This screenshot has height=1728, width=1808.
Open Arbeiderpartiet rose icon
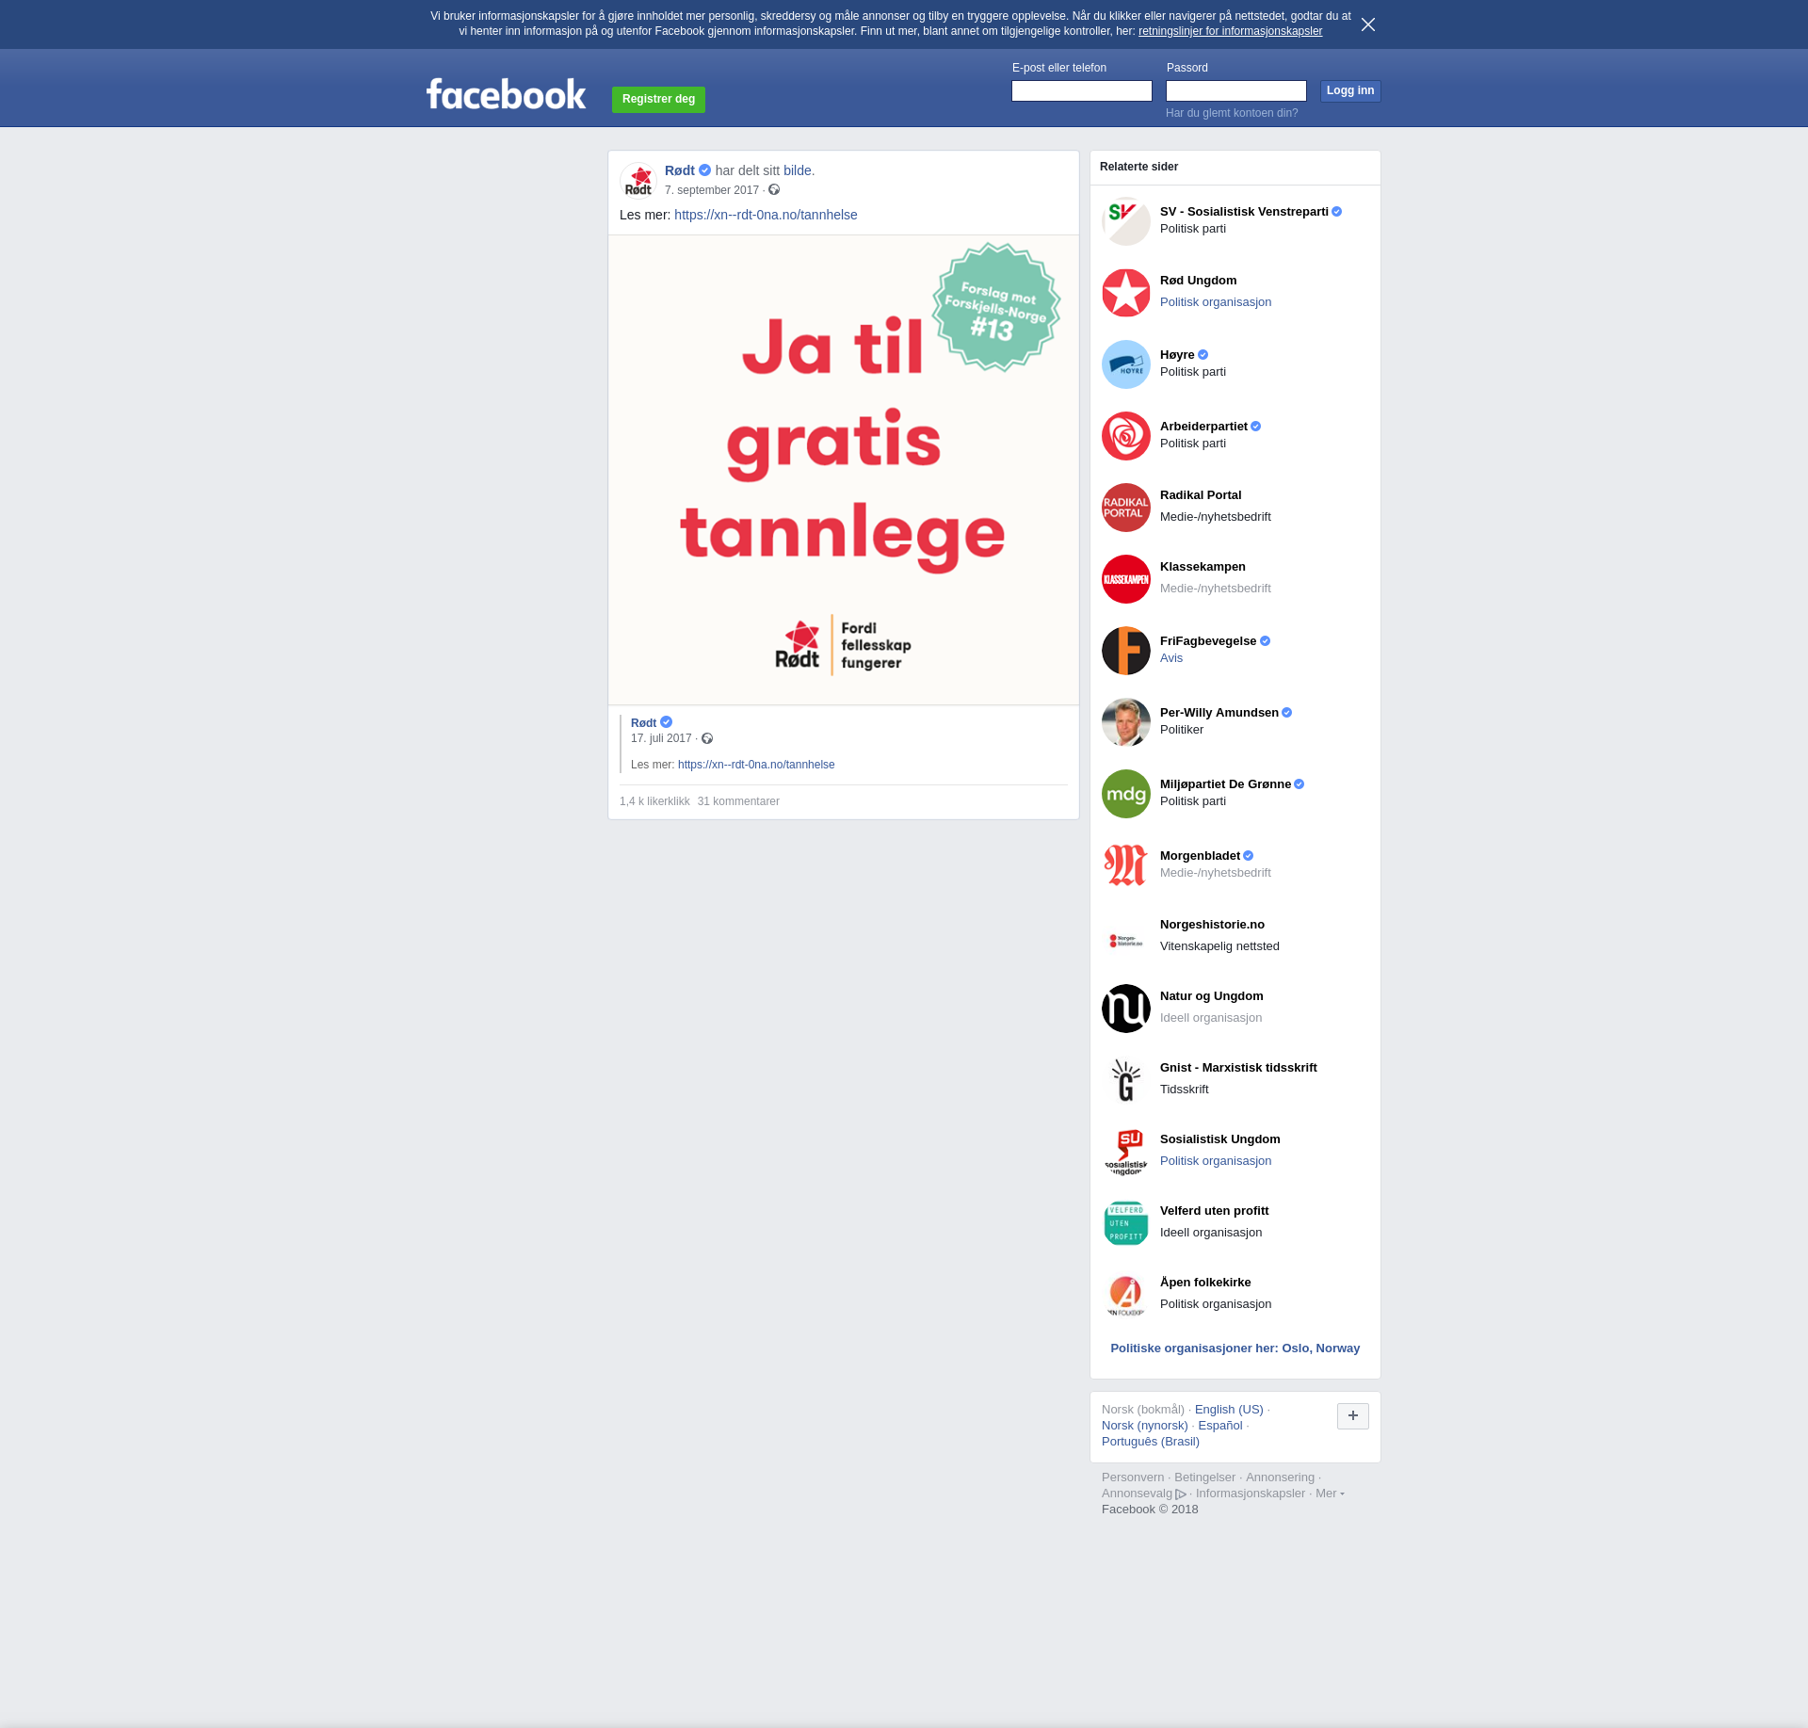1126,436
